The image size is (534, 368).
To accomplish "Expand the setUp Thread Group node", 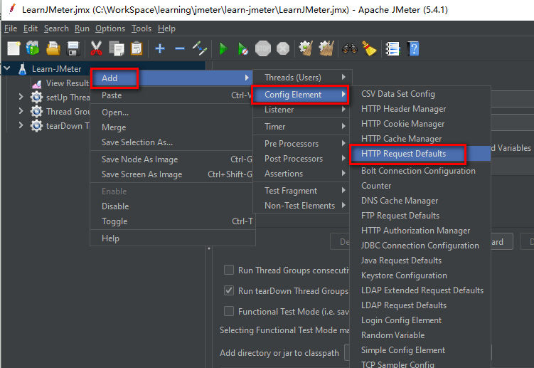I will 21,97.
